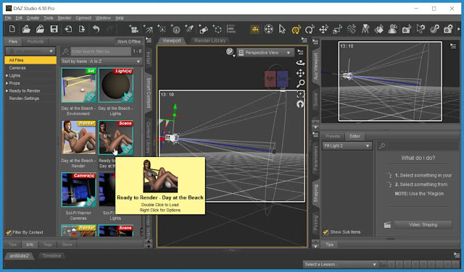This screenshot has width=464, height=272.
Task: Expand the Ready to Render tree item
Action: 7,91
